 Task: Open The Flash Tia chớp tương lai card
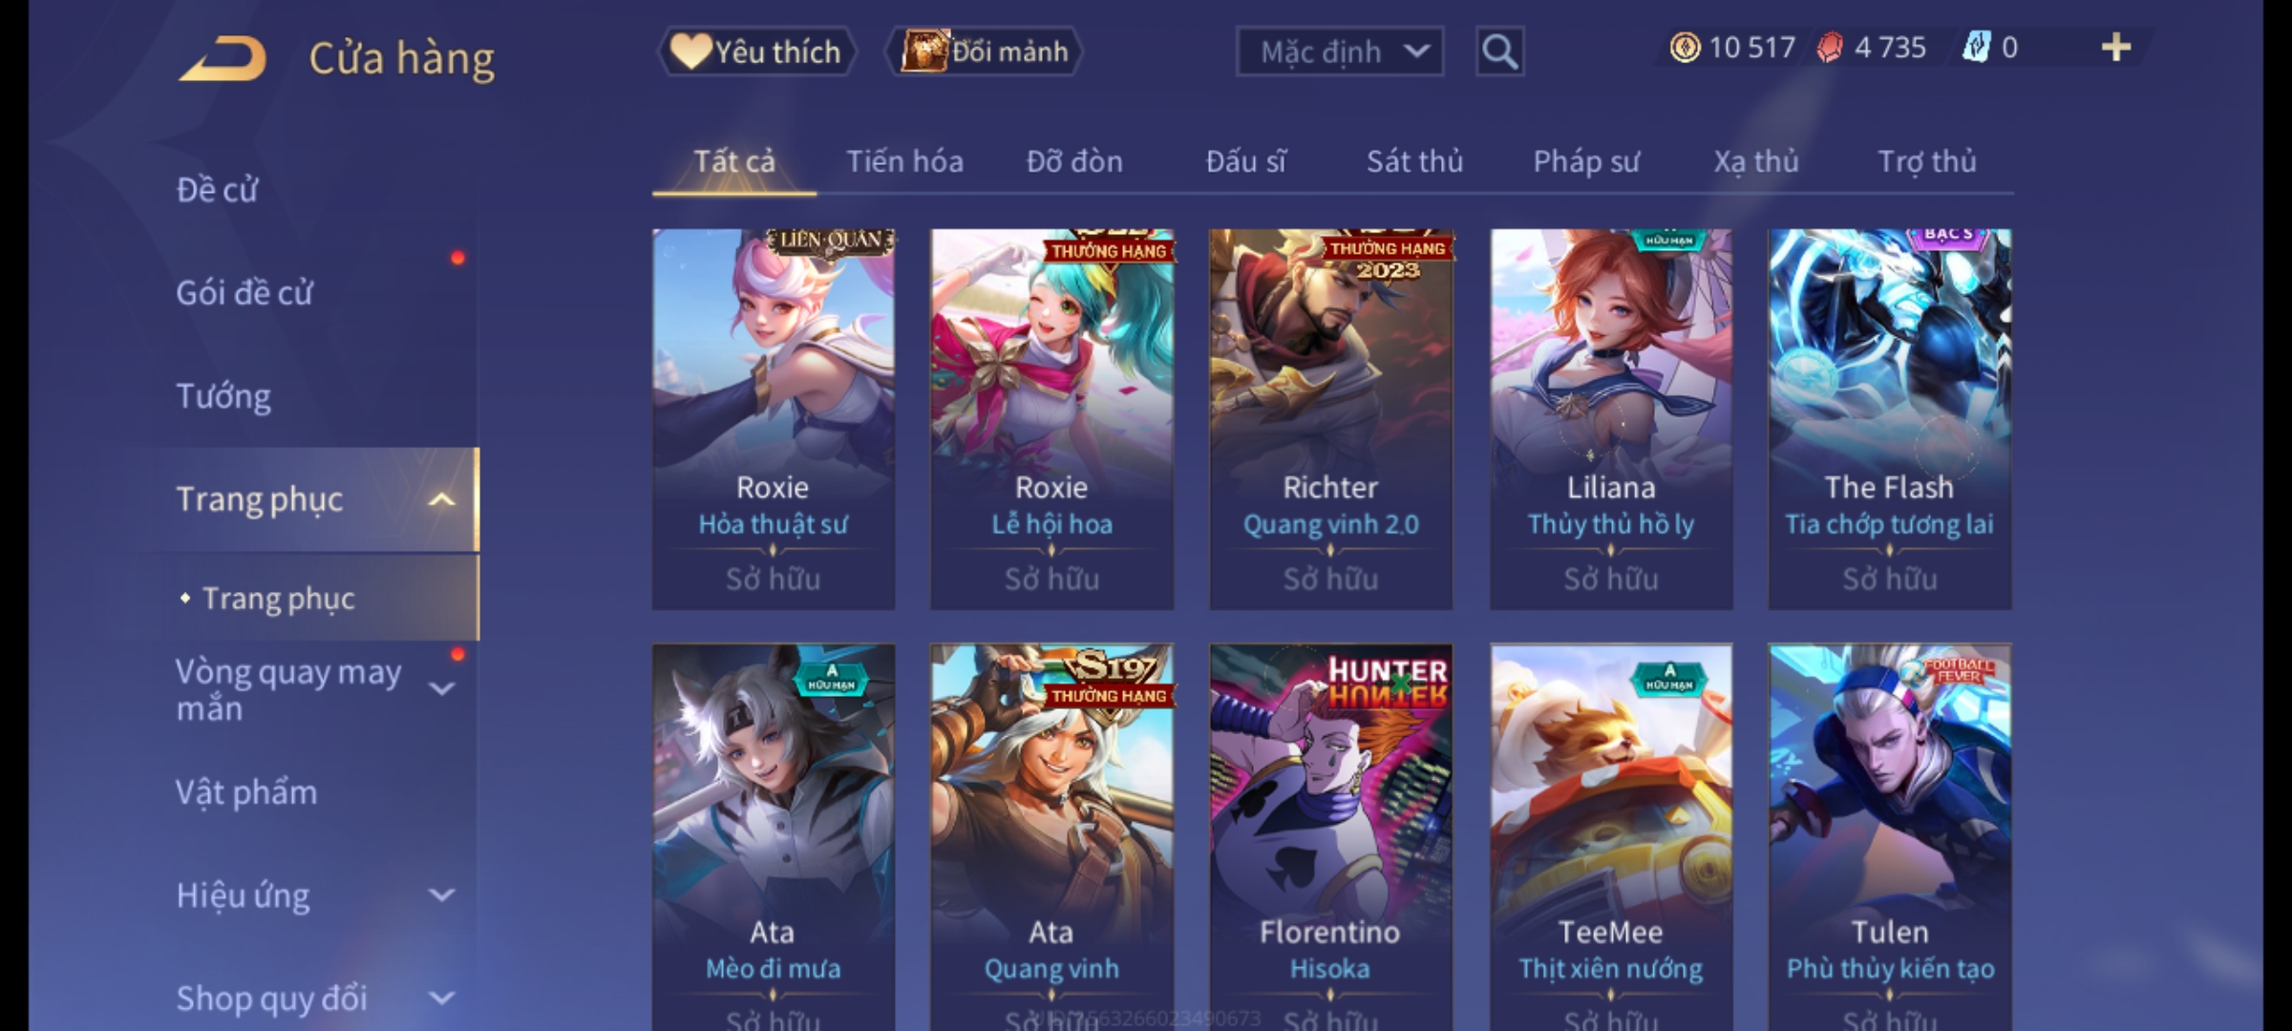coord(1889,419)
